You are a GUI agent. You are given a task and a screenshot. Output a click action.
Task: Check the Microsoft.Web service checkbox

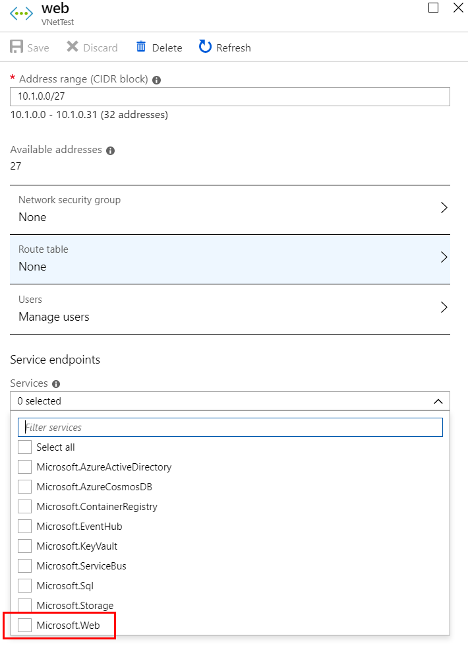(x=24, y=626)
